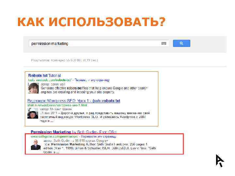Viewport: 235px width, 176px height.
Task: Click Seth Godin's author photo thumbnail
Action: 36,145
